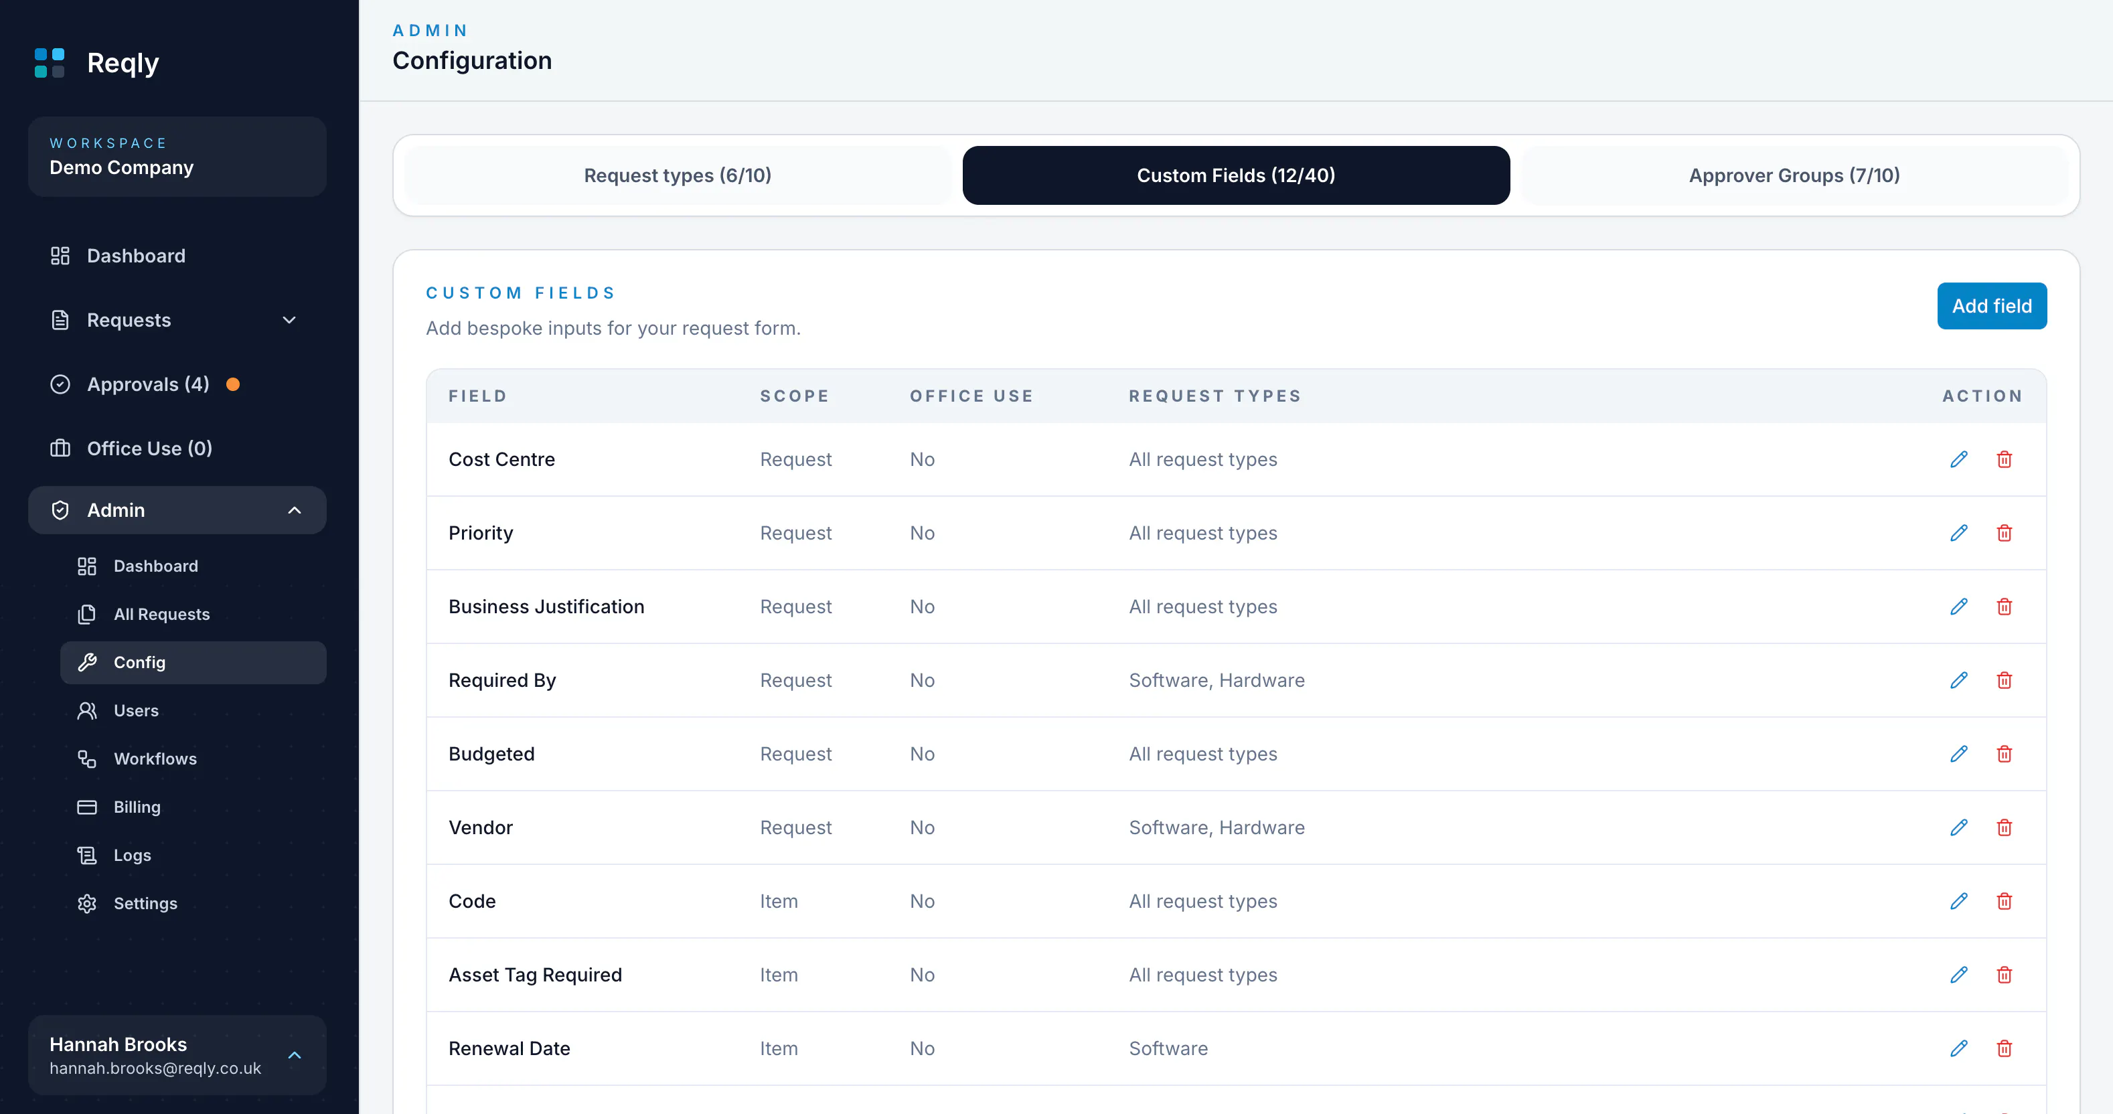Image resolution: width=2113 pixels, height=1114 pixels.
Task: Open the main Dashboard from sidebar
Action: 177,256
